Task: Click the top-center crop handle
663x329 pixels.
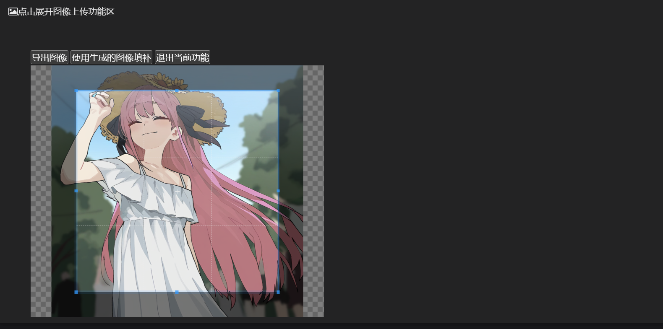Action: 177,90
